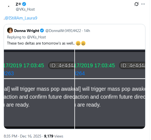Click the 8:35 PM Dec 16, 2025 timestamp
The width and height of the screenshot is (151, 140).
coord(23,136)
